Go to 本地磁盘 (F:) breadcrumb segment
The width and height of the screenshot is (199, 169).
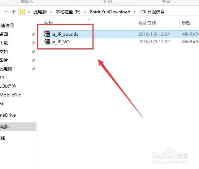coord(68,12)
